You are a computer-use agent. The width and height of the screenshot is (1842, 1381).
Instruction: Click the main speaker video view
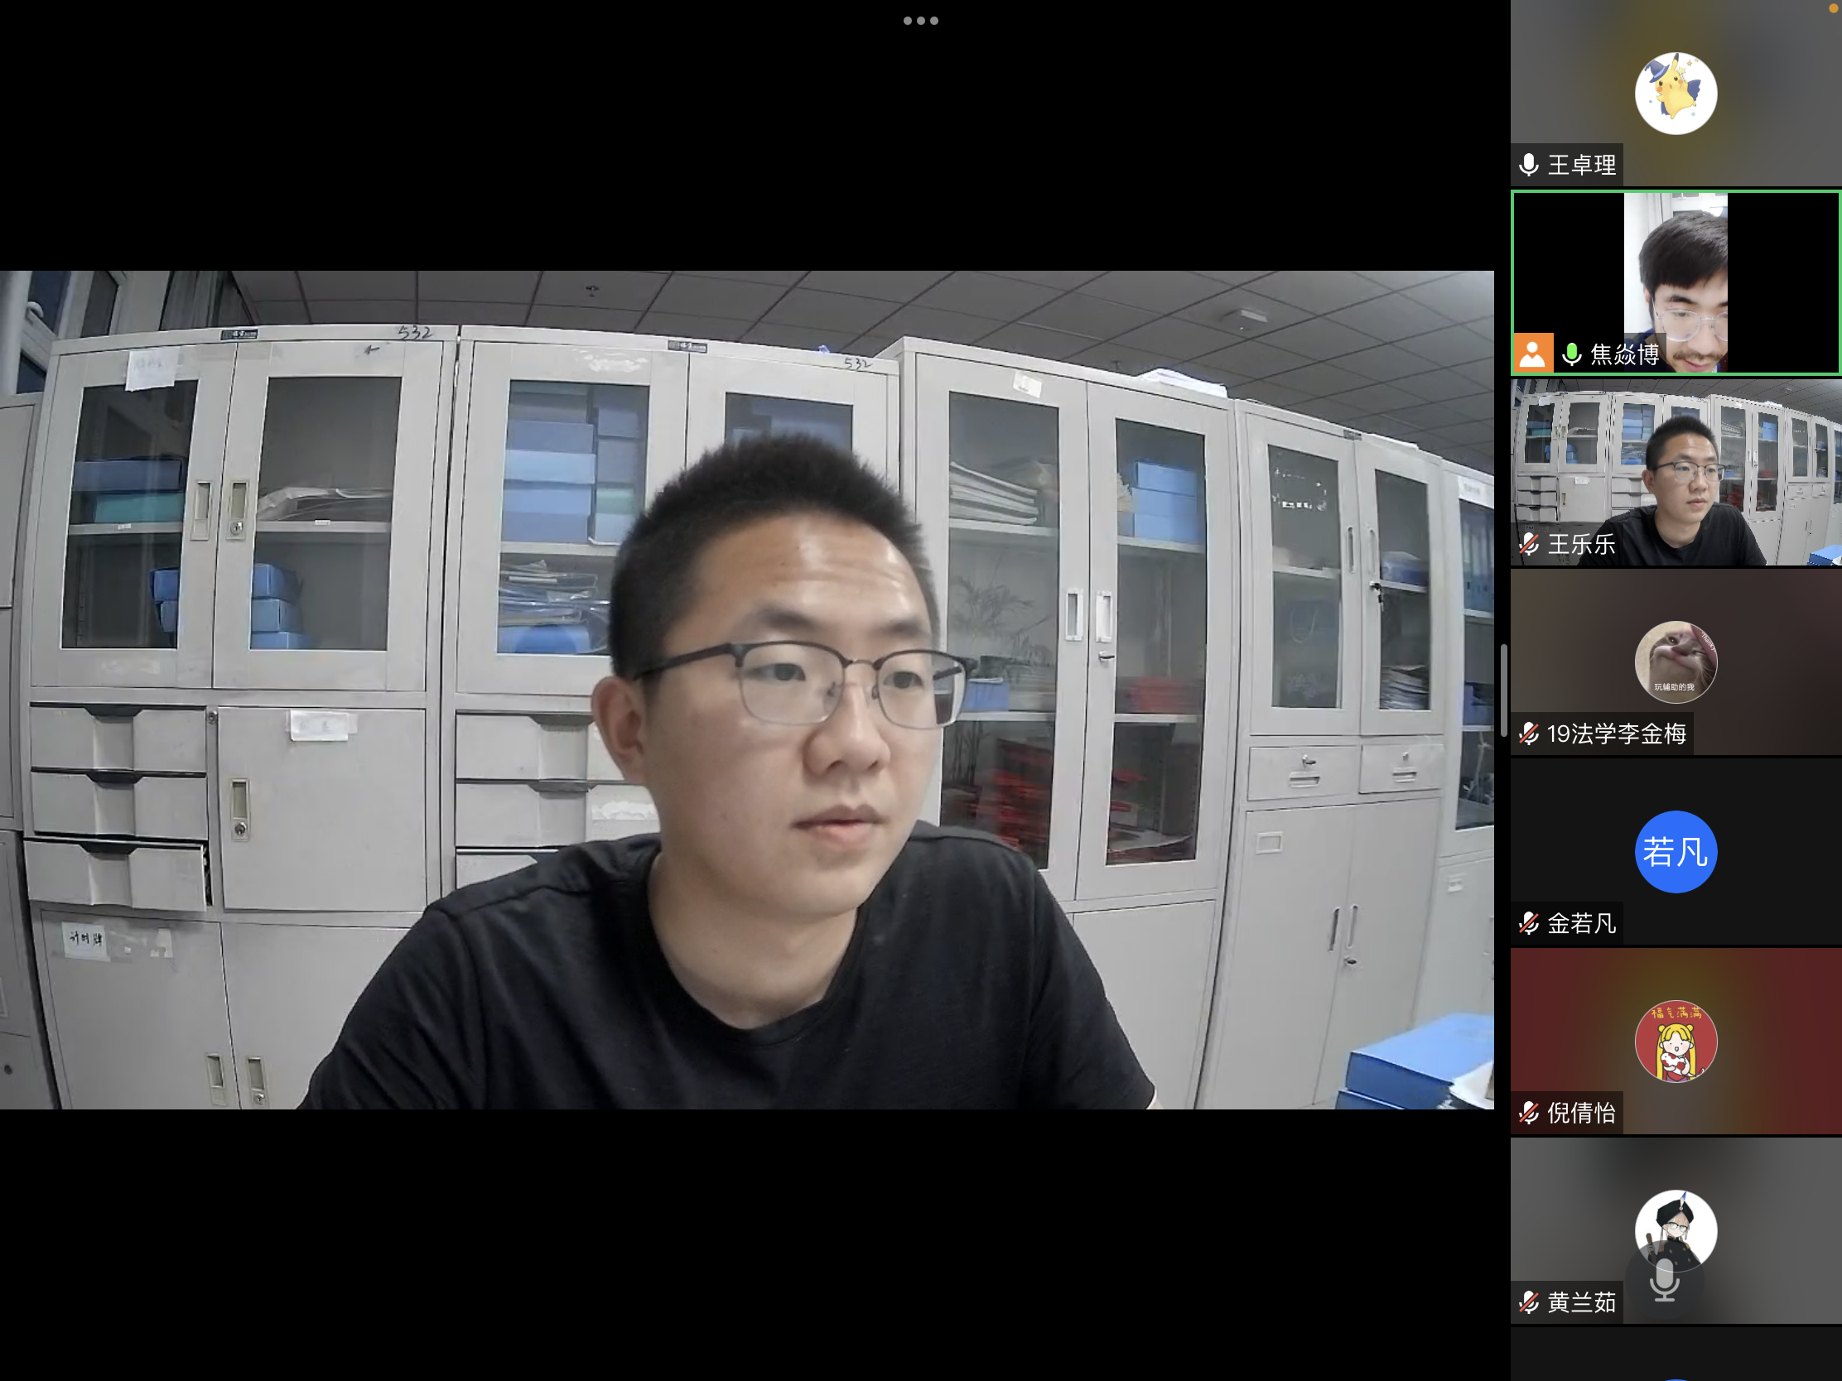point(746,690)
